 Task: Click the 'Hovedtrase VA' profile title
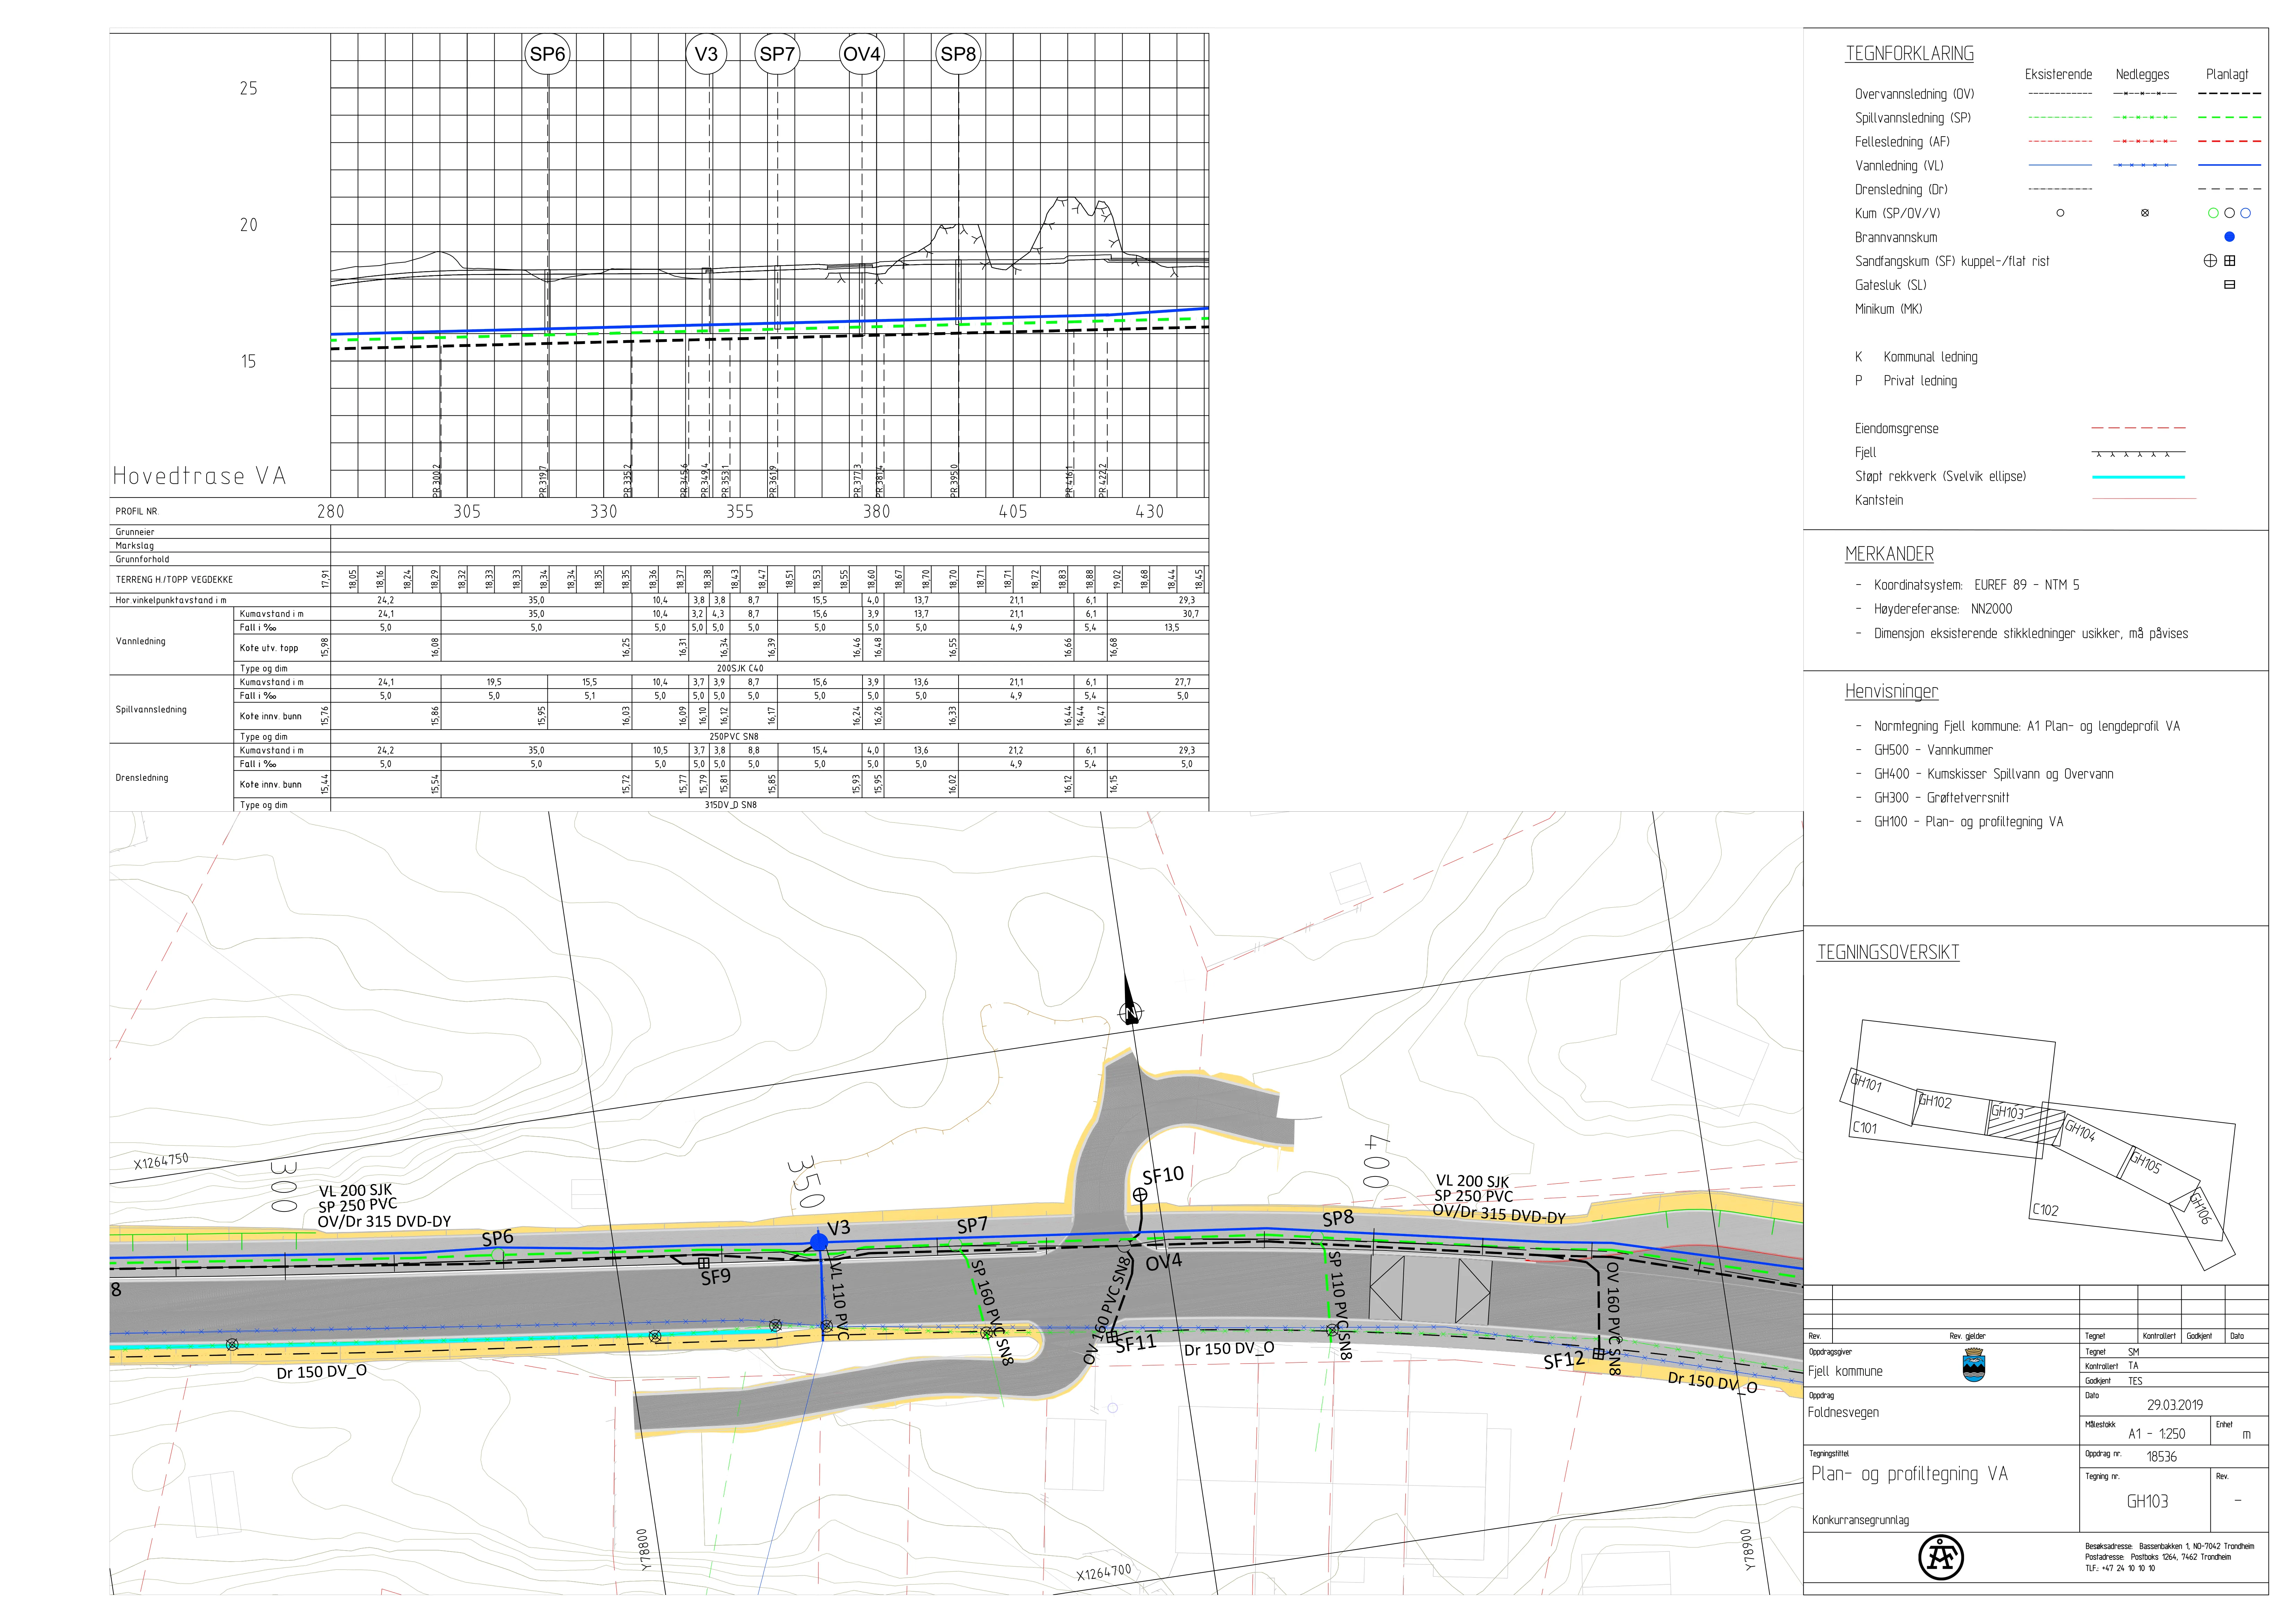tap(199, 476)
